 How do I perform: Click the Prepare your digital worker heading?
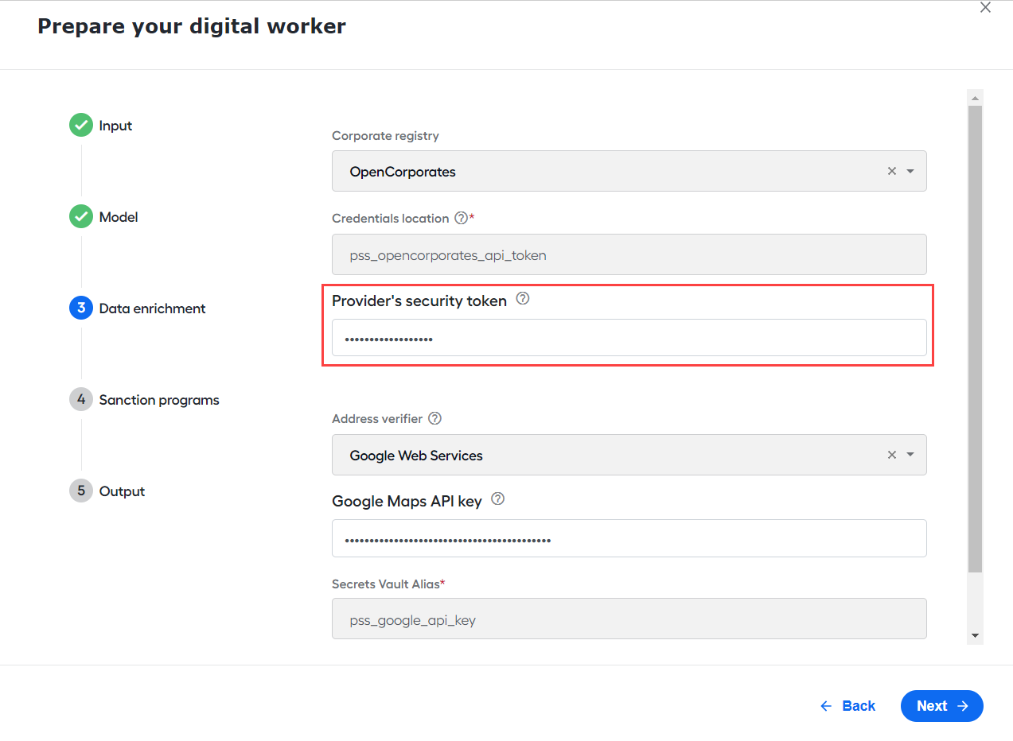point(192,26)
